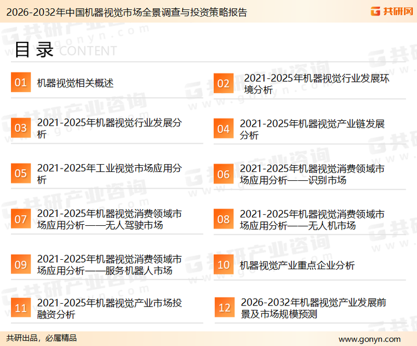Click the CONTENT heading text

coord(88,51)
